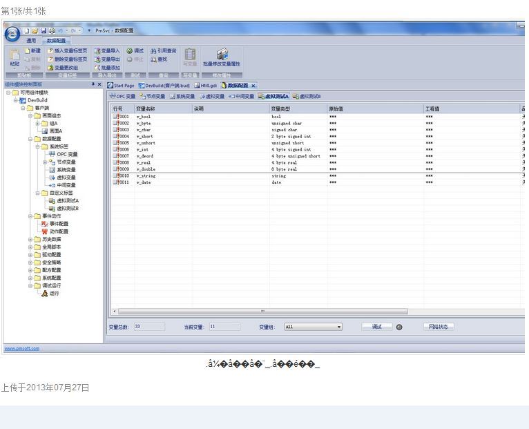Click the 新建 button in the ribbon
Screen dimensions: 529x429
coord(33,50)
